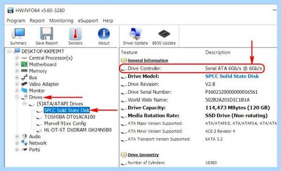Click the Network tree icon
The image size is (281, 171).
(x=24, y=143)
